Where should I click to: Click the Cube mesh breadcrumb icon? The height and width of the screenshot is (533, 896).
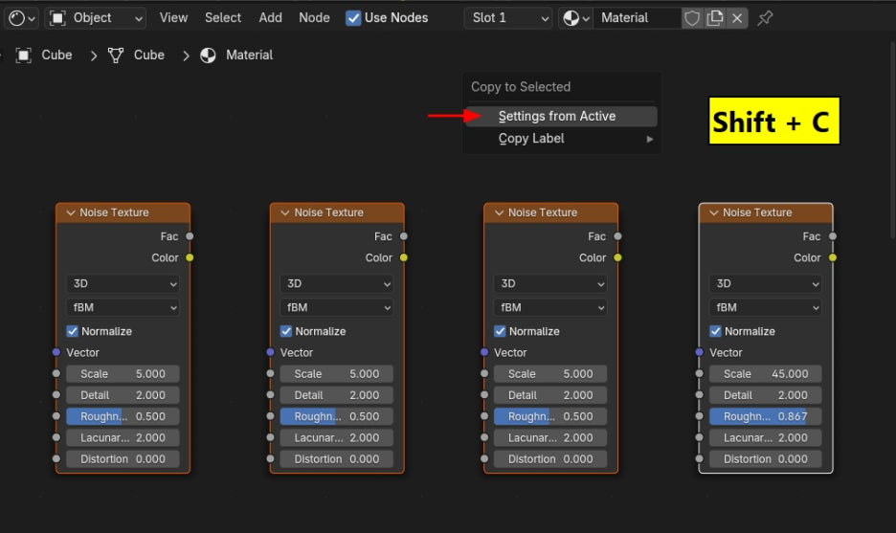point(116,56)
